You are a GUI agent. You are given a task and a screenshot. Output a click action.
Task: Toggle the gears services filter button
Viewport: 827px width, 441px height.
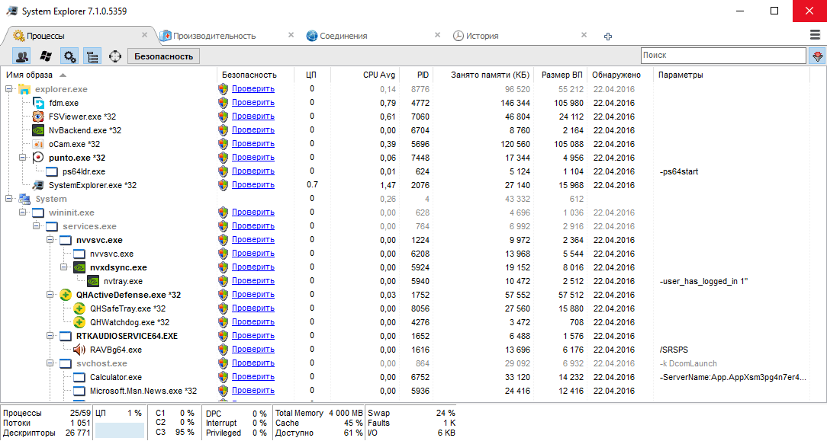pos(69,56)
